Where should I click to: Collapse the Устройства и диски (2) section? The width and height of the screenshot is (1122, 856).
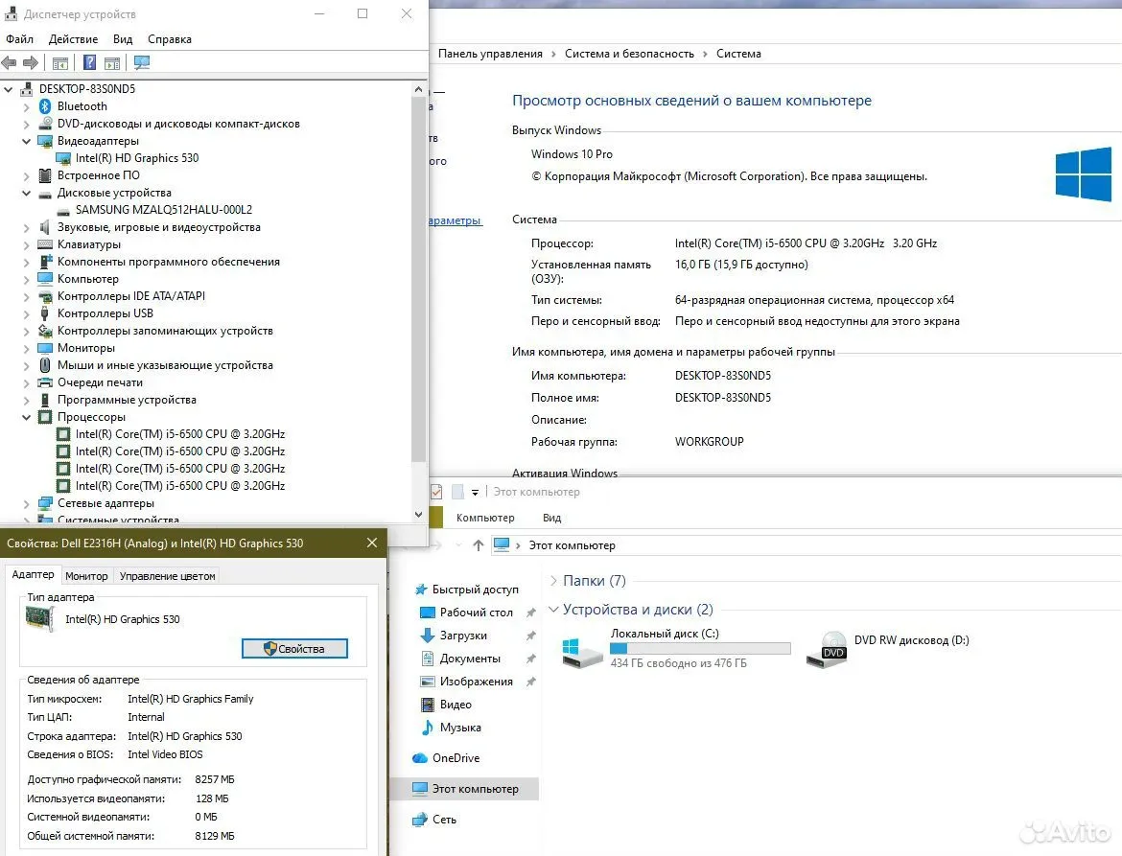553,610
